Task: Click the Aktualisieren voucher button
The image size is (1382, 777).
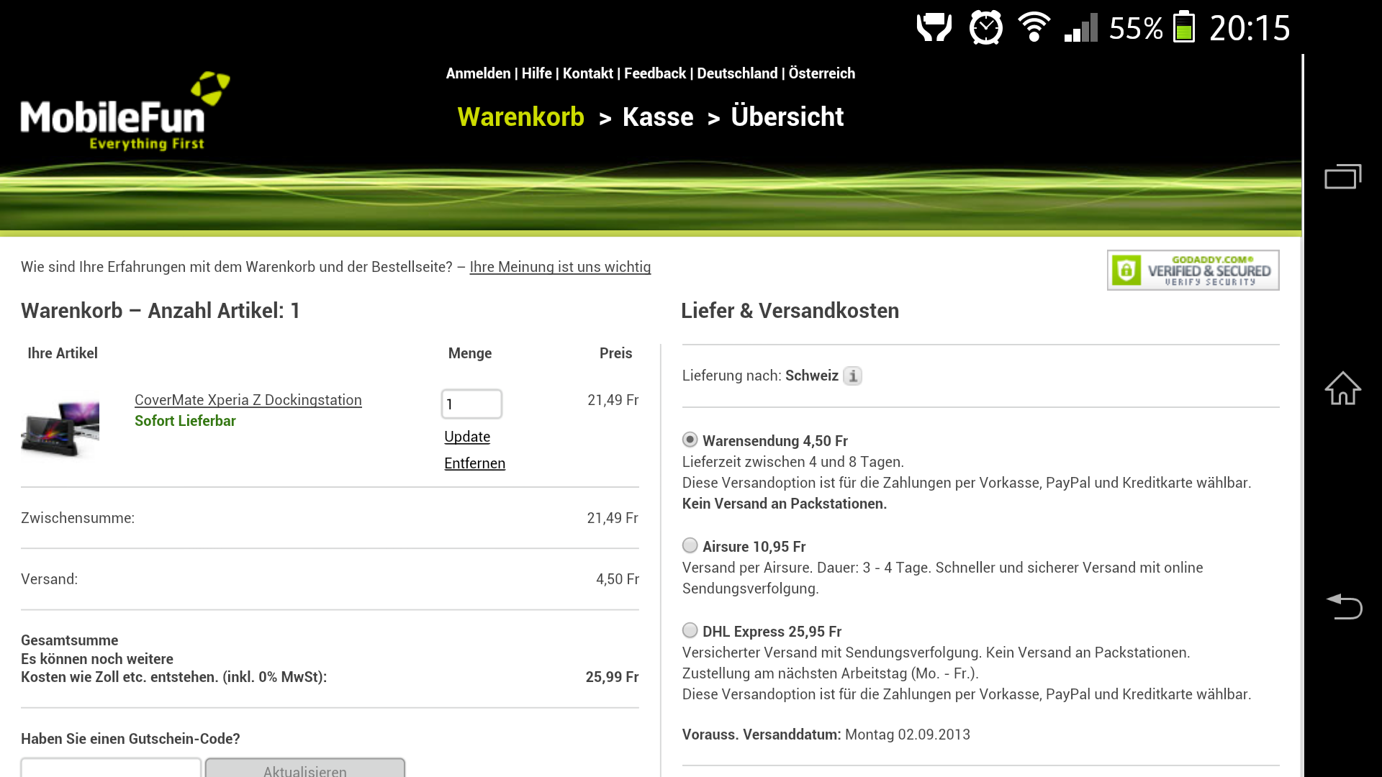Action: 305,768
